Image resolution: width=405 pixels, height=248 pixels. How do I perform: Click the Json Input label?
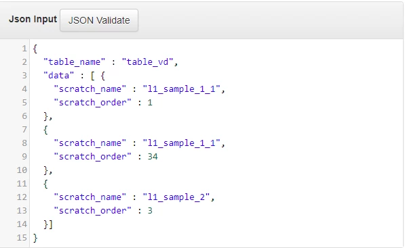coord(33,20)
